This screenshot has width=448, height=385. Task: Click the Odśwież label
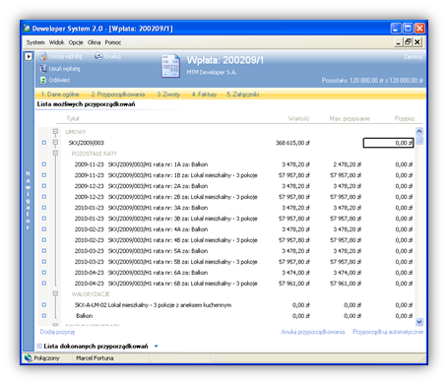[x=59, y=80]
